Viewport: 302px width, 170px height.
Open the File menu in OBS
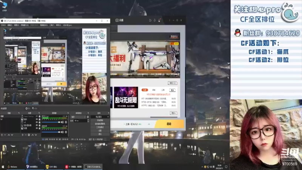tap(3, 25)
